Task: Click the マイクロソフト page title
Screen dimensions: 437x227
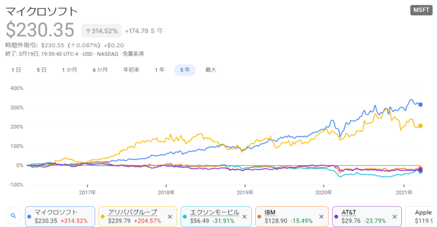Action: 42,11
